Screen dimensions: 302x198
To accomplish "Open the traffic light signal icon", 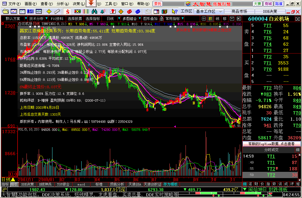I will 77,11.
